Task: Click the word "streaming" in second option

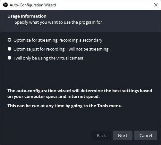Action: 99,49
